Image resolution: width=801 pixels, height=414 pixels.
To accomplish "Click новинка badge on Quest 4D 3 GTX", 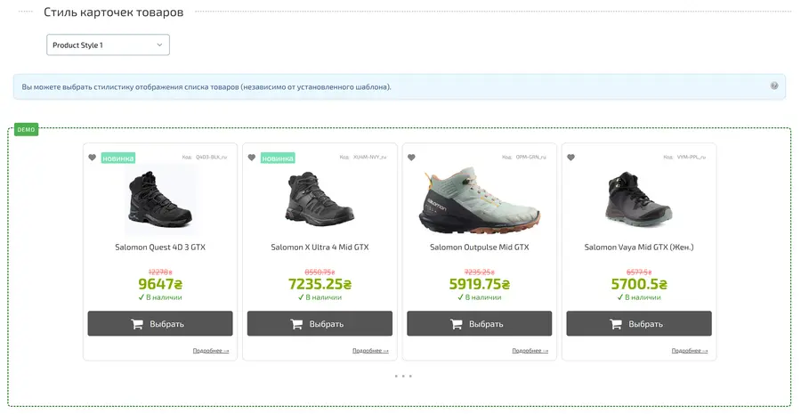I will 118,158.
